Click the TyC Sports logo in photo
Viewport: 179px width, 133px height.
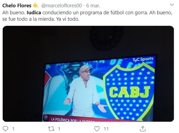[143, 59]
